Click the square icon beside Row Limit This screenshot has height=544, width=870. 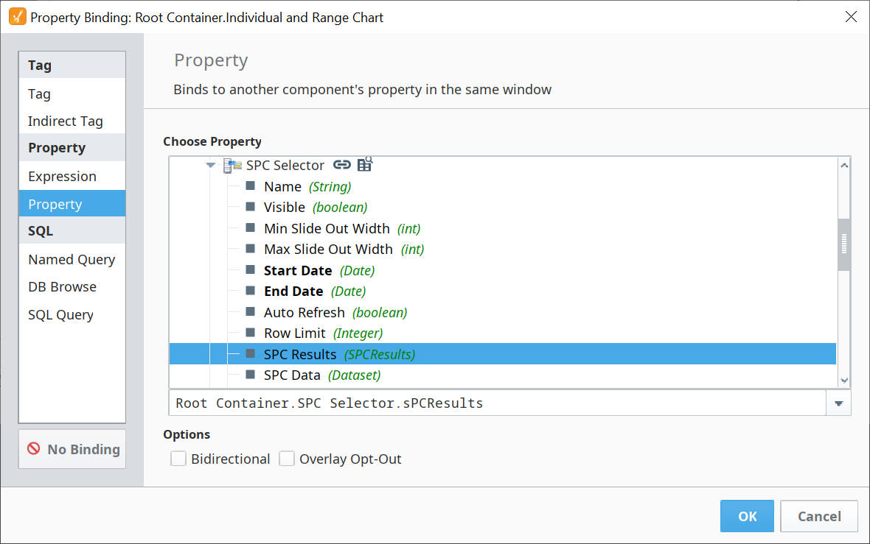click(x=250, y=333)
